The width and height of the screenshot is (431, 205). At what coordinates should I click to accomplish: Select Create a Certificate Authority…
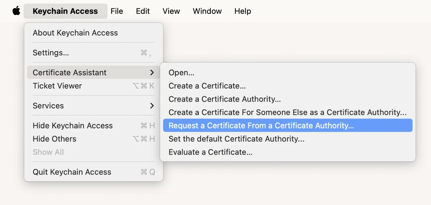[288, 99]
